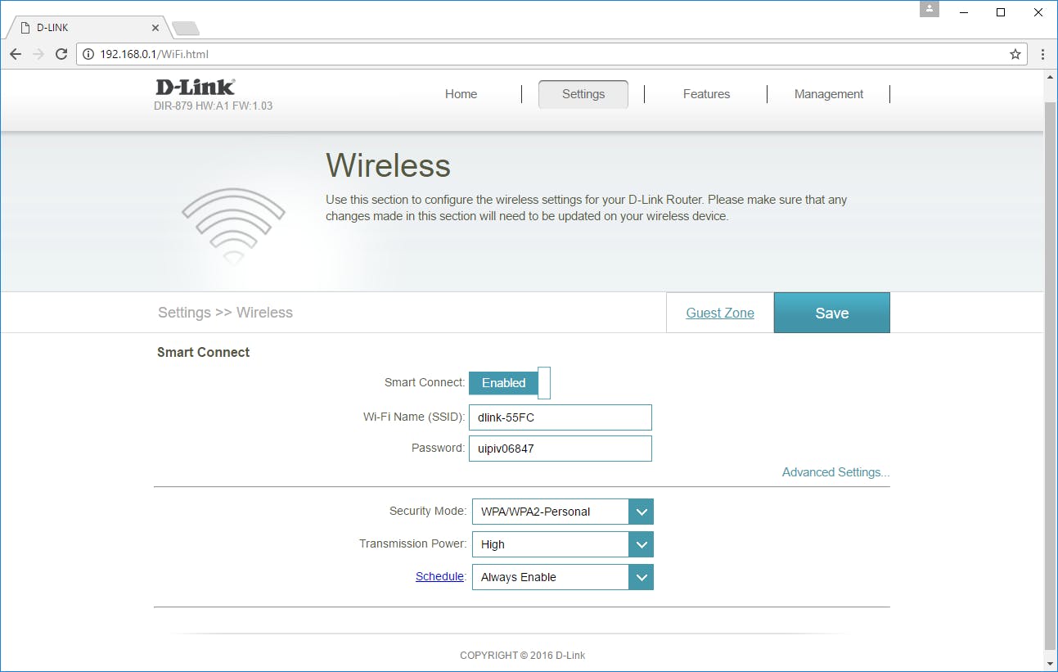Image resolution: width=1058 pixels, height=672 pixels.
Task: Click the 'Smart Connect:' toggle label
Action: point(425,382)
